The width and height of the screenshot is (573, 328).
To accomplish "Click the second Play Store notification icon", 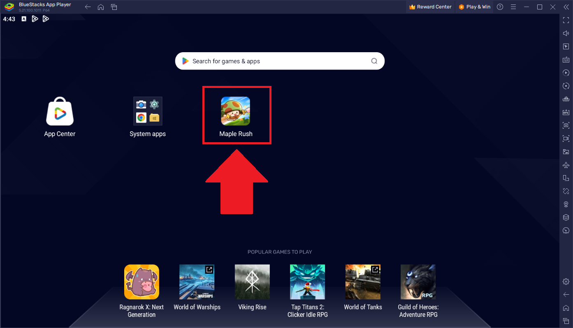I will click(x=46, y=19).
